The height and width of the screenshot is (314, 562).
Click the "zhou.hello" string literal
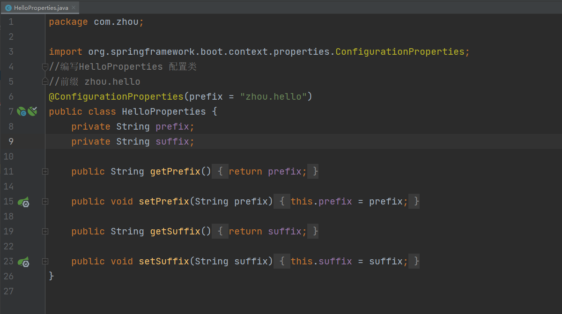tap(274, 97)
